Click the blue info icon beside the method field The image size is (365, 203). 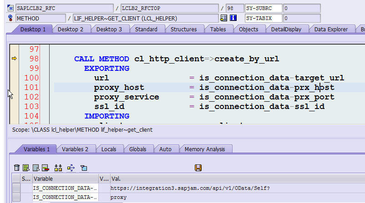click(233, 18)
